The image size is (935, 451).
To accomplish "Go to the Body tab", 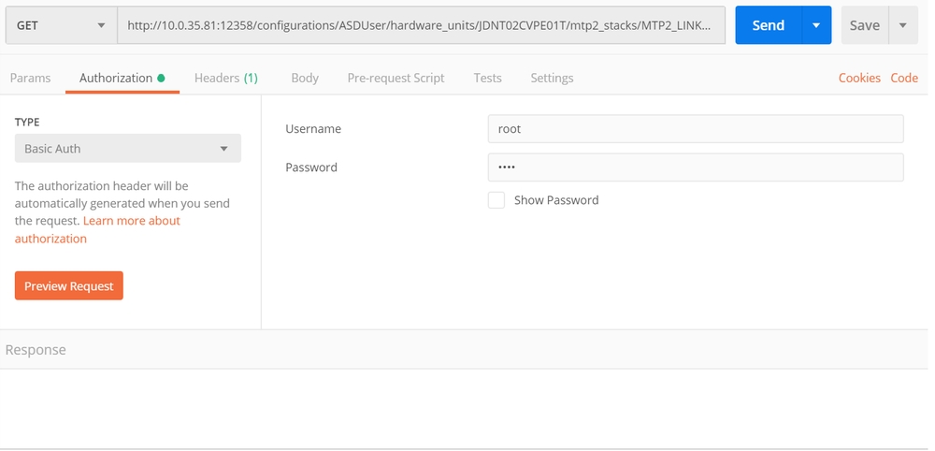I will coord(305,78).
